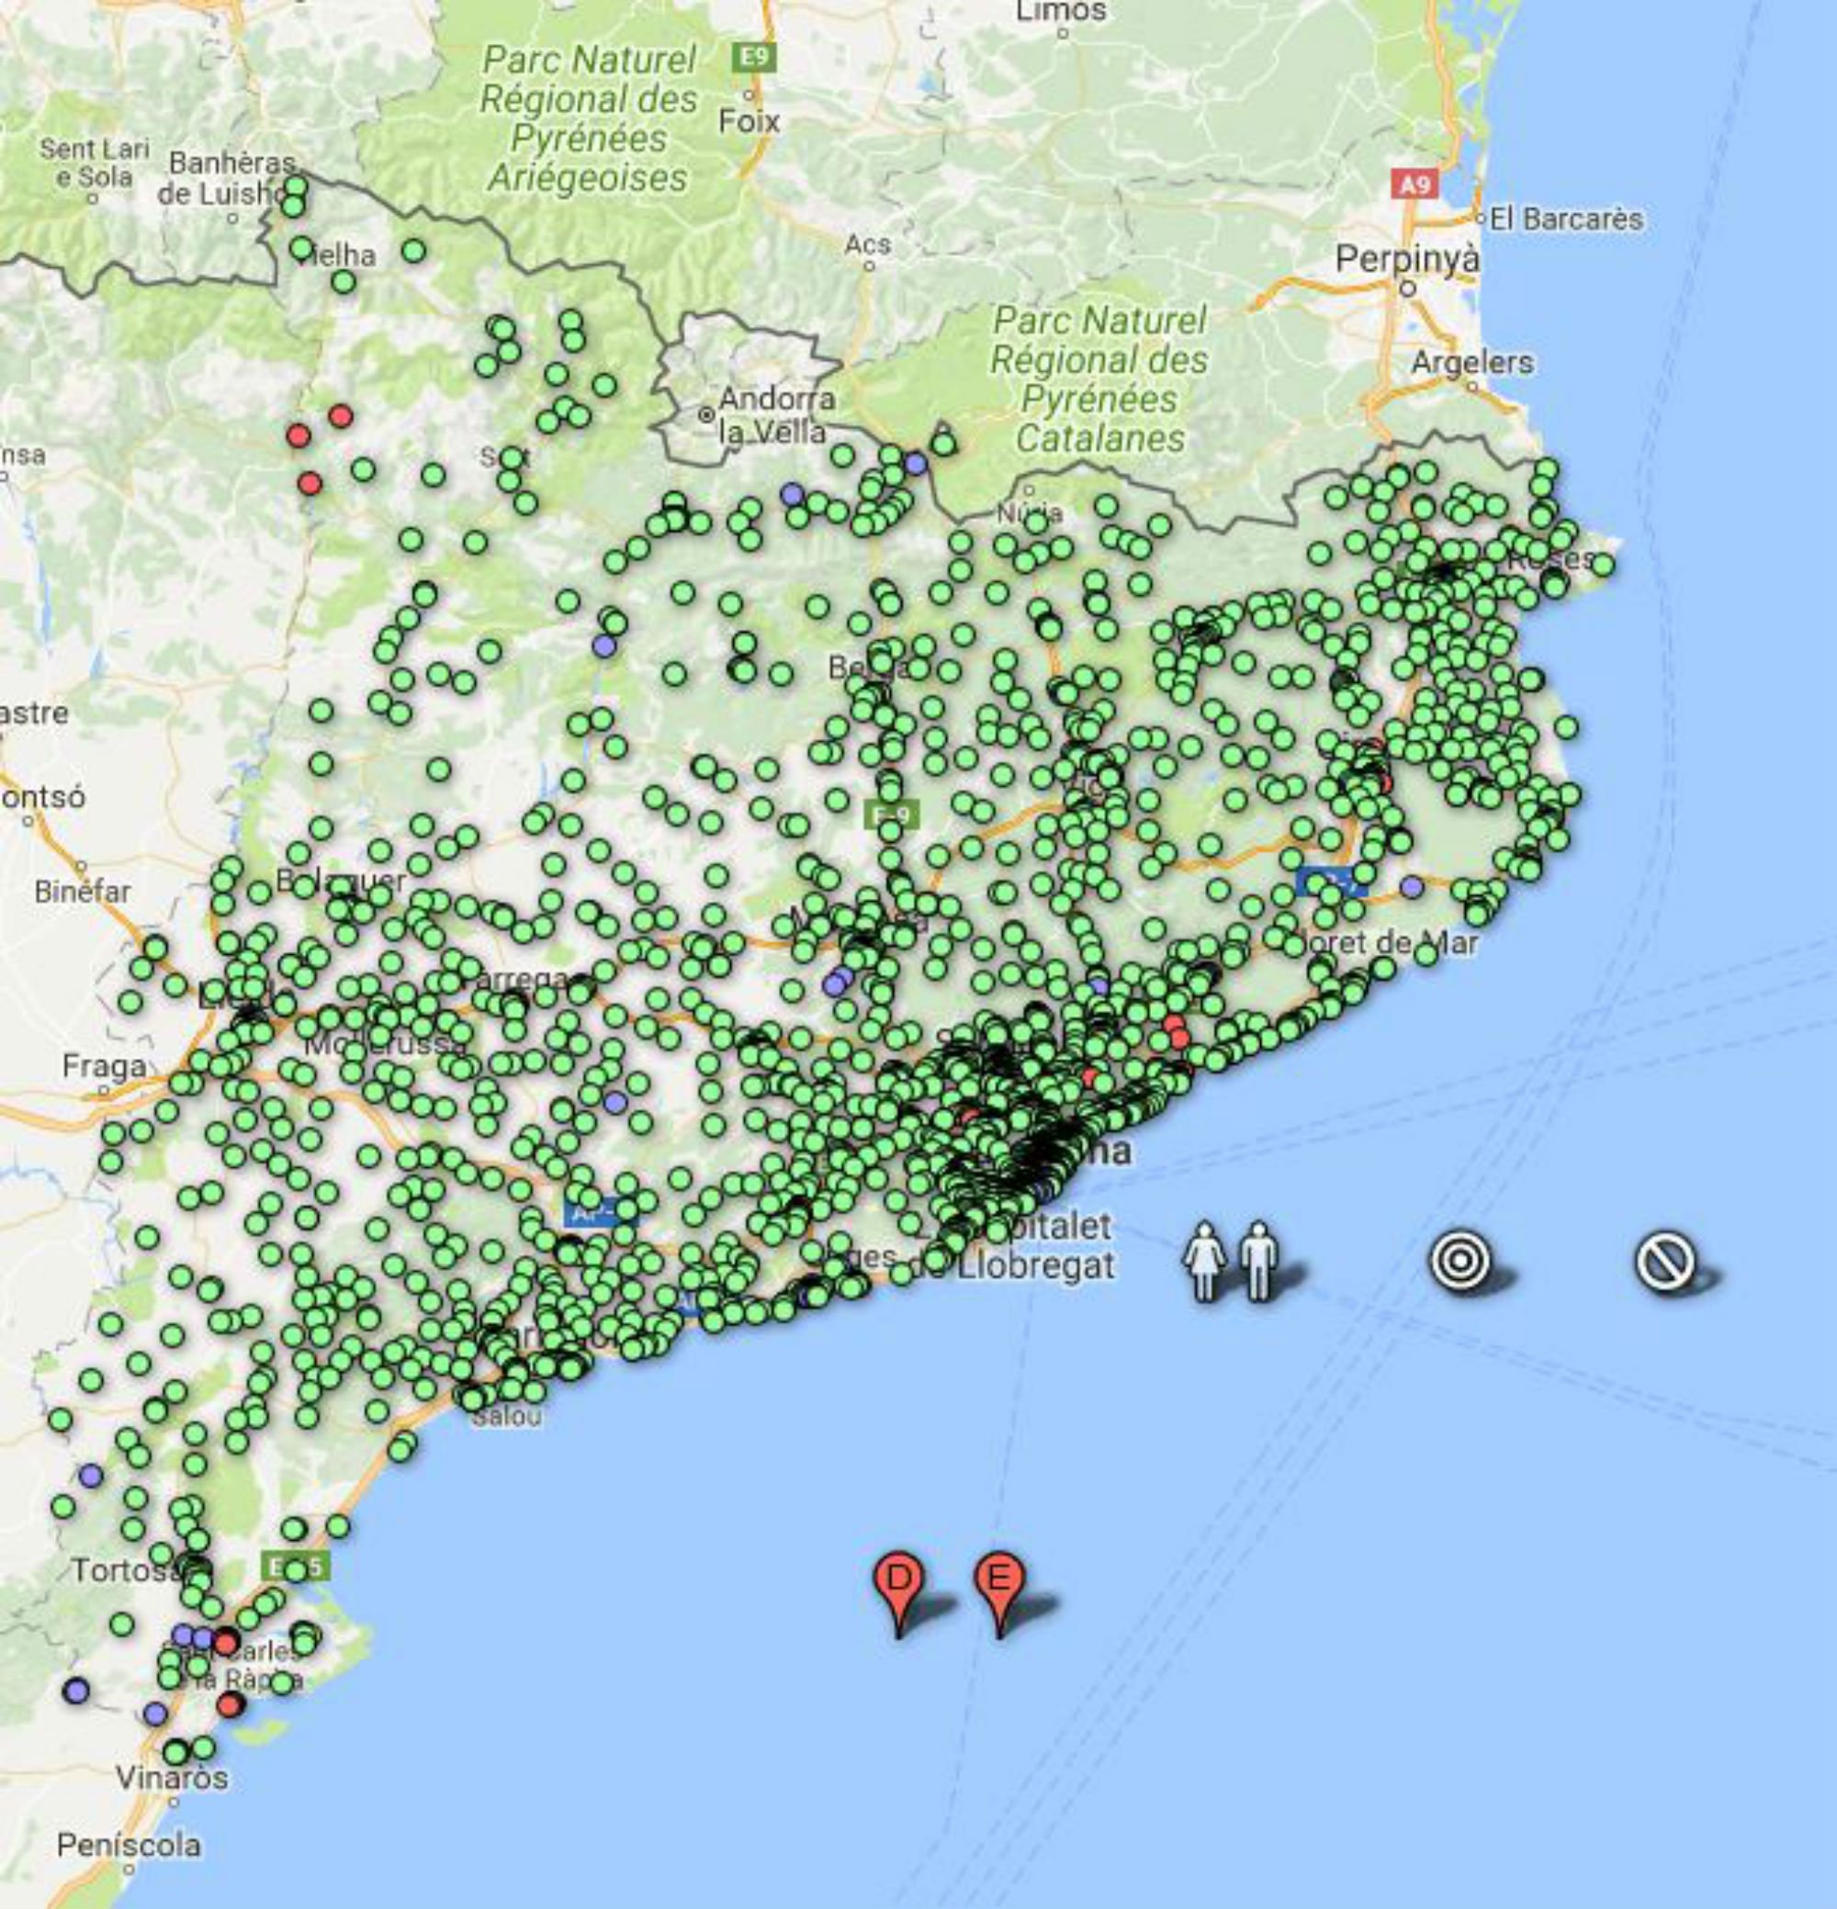Click the Vinaròs label
This screenshot has width=1837, height=1909.
pyautogui.click(x=172, y=1778)
